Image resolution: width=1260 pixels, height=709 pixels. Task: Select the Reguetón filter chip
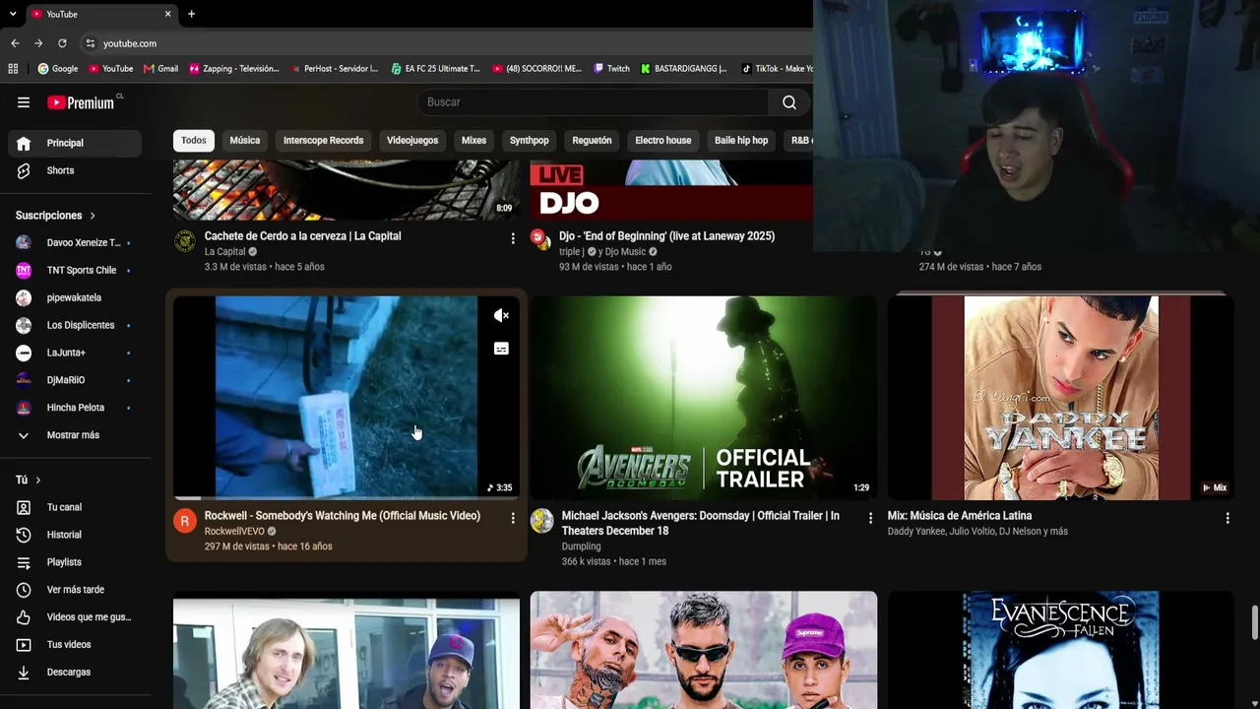coord(592,140)
